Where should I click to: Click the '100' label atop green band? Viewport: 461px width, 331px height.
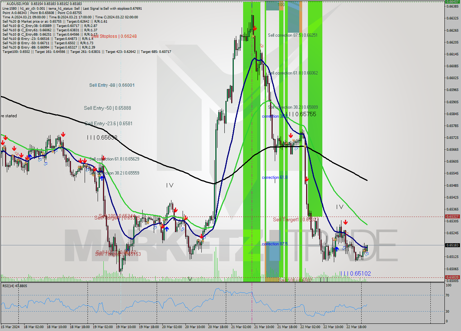281,5
